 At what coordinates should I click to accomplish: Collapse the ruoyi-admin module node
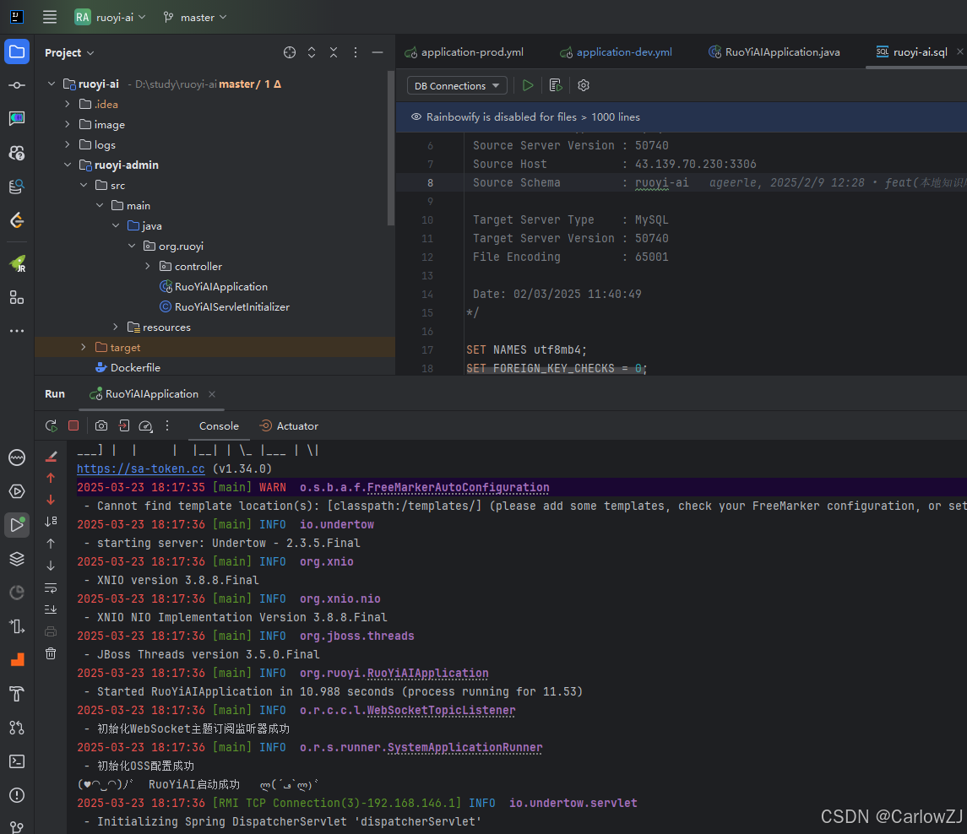point(68,165)
